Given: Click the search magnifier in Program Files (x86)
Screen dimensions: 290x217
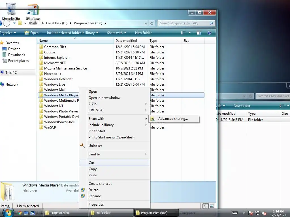Looking at the screenshot, I should 211,23.
